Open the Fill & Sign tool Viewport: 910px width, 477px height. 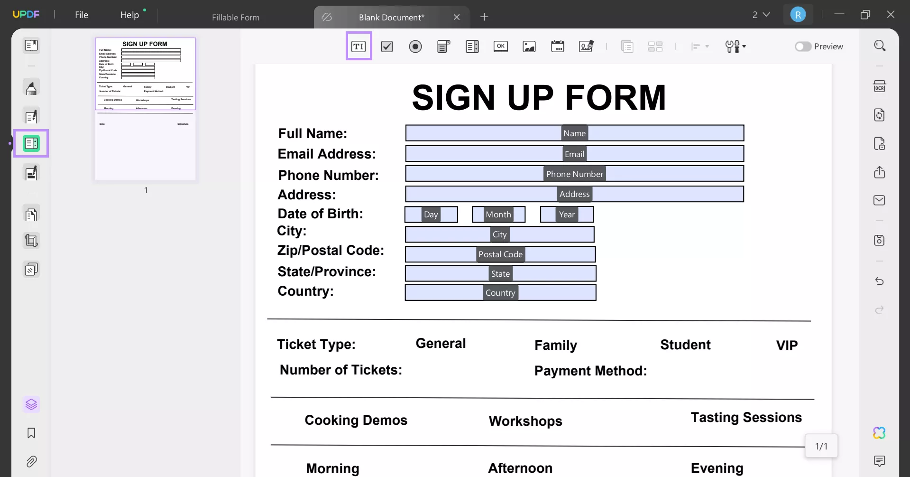[x=31, y=173]
